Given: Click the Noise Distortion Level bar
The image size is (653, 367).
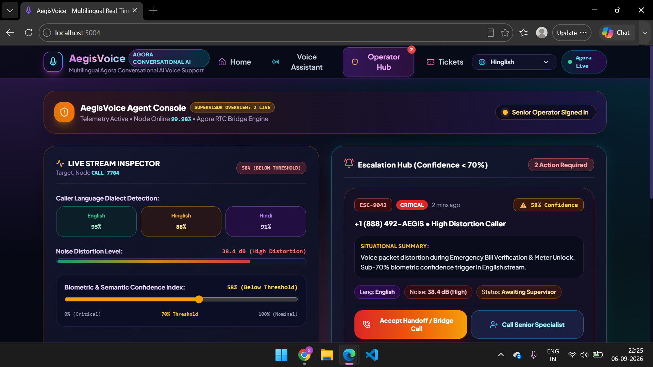Looking at the screenshot, I should (x=181, y=261).
